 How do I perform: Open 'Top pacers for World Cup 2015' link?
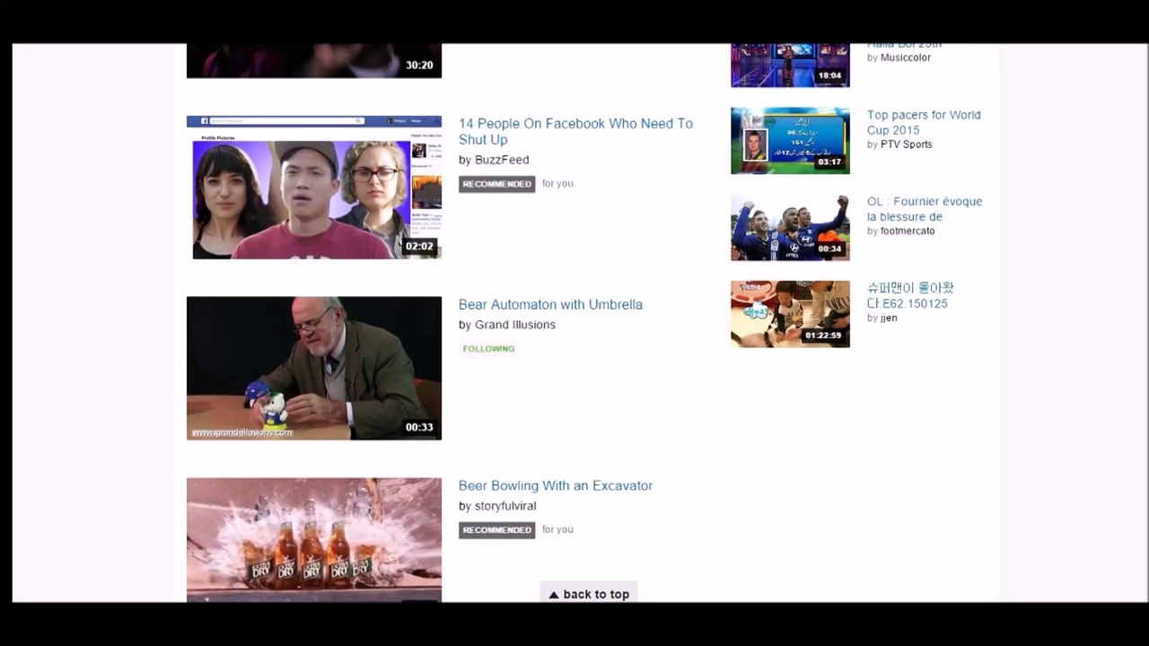point(924,122)
